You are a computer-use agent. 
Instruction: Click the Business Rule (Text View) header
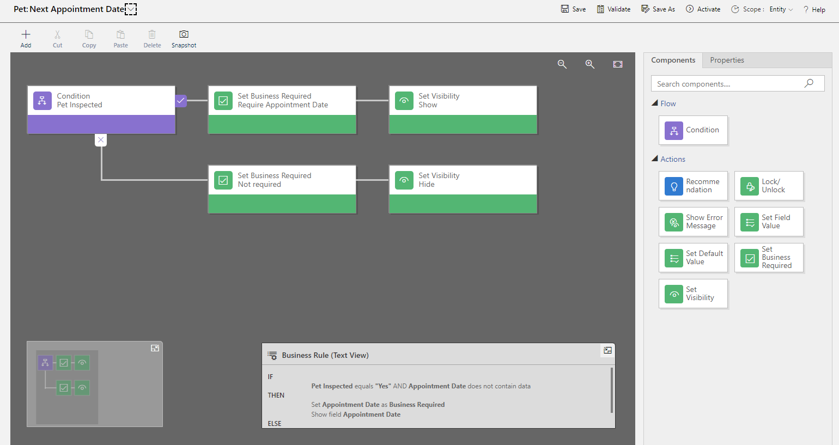tap(325, 355)
